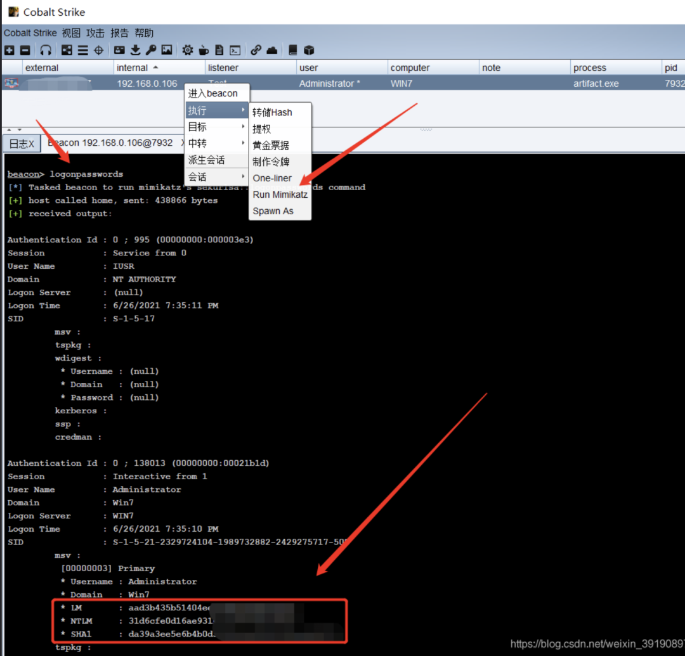Viewport: 685px width, 656px height.
Task: Open the Cobalt Strike menu
Action: [30, 33]
